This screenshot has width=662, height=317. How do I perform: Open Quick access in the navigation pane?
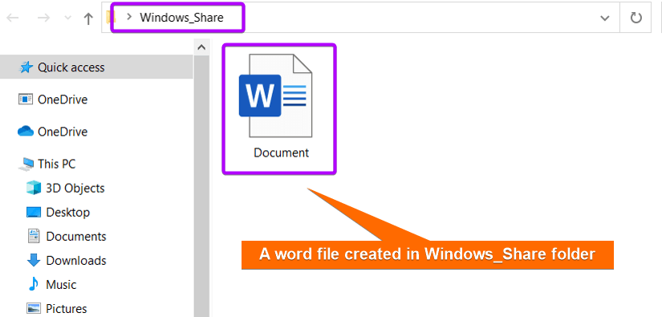[x=96, y=67]
